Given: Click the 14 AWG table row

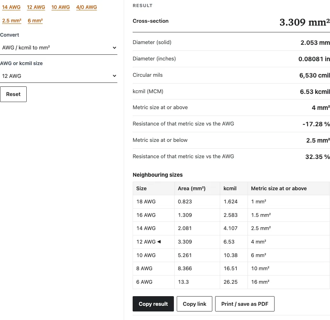Looking at the screenshot, I should [231, 228].
